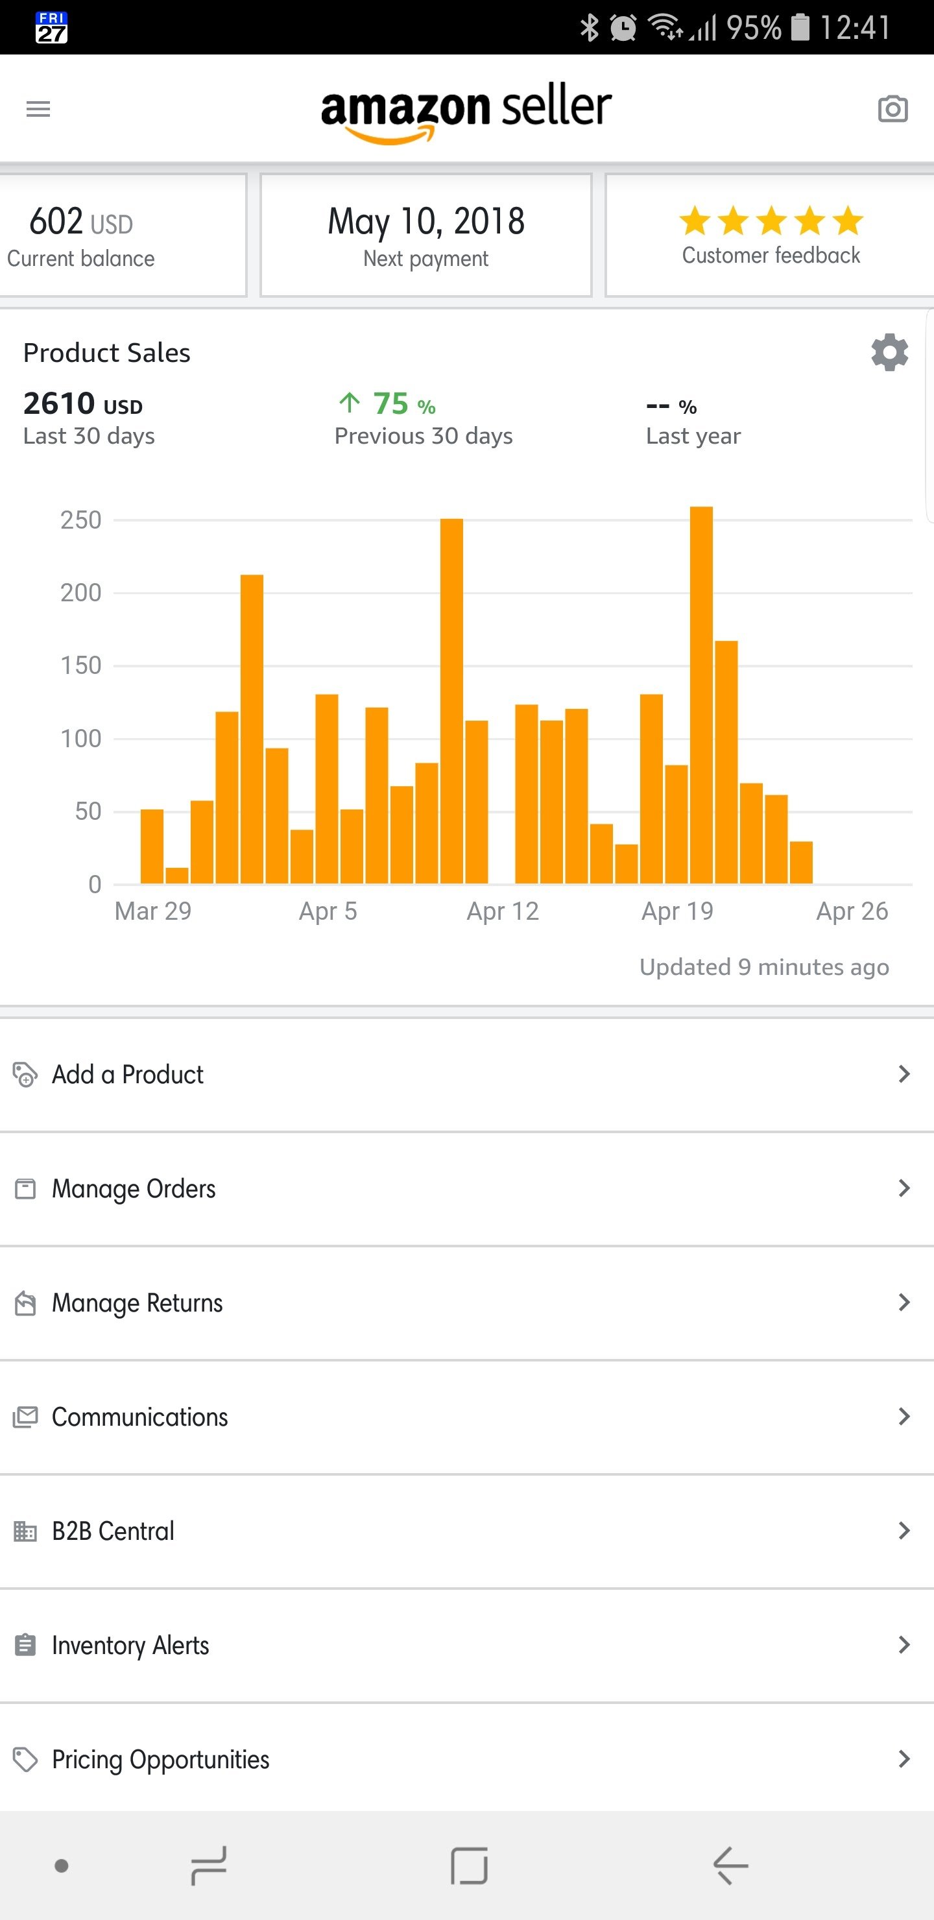Screen dimensions: 934x1920
Task: Open the Next payment card
Action: tap(425, 235)
